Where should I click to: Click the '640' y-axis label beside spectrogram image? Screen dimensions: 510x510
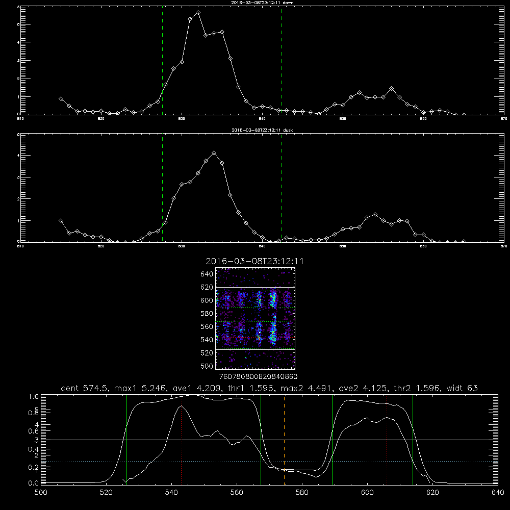point(207,274)
